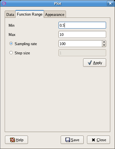Select the Sampling rate radio button

(11, 44)
